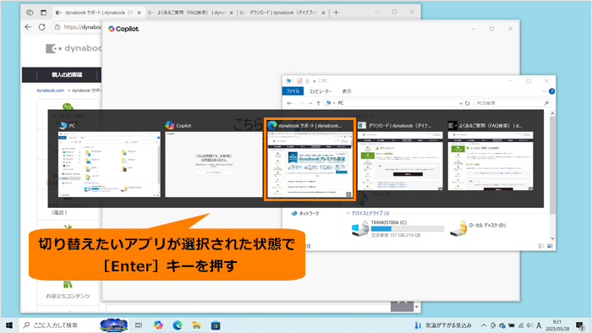
Task: Refresh the Edge page
Action: point(42,27)
